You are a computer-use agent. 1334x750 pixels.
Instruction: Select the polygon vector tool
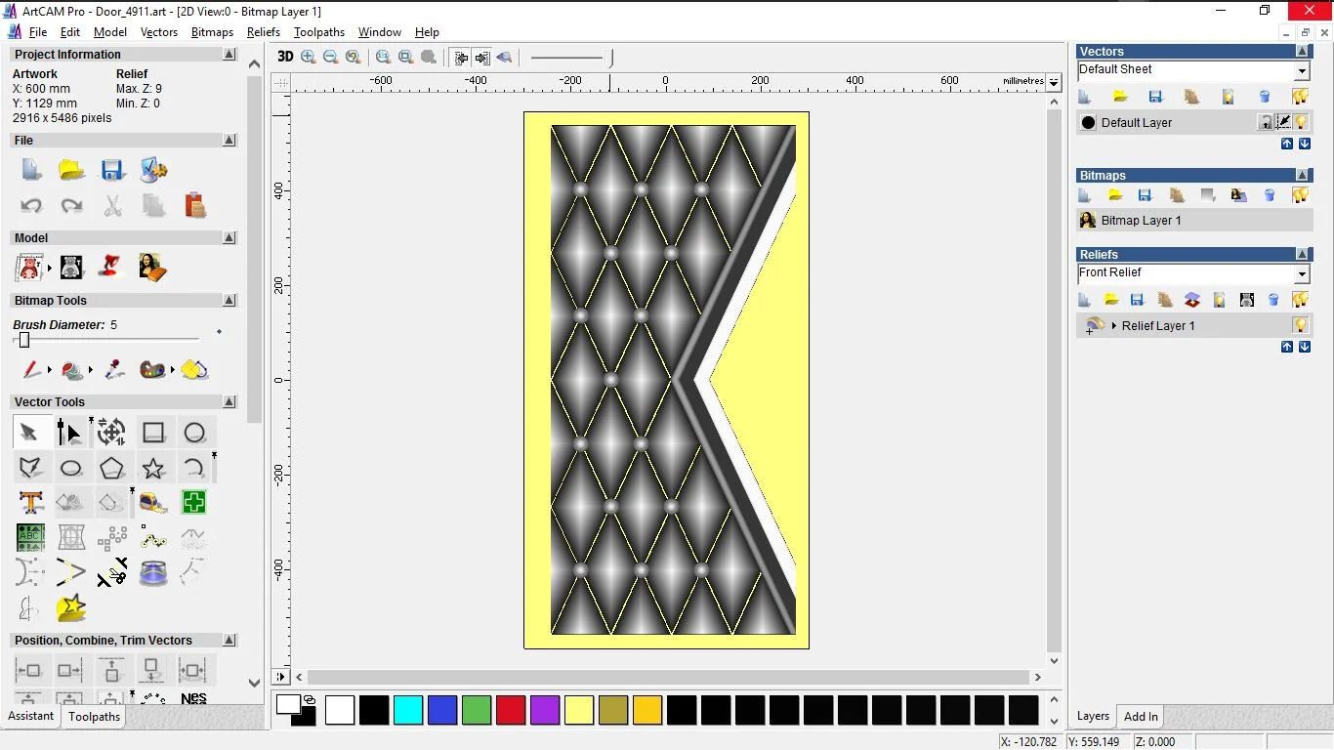112,469
